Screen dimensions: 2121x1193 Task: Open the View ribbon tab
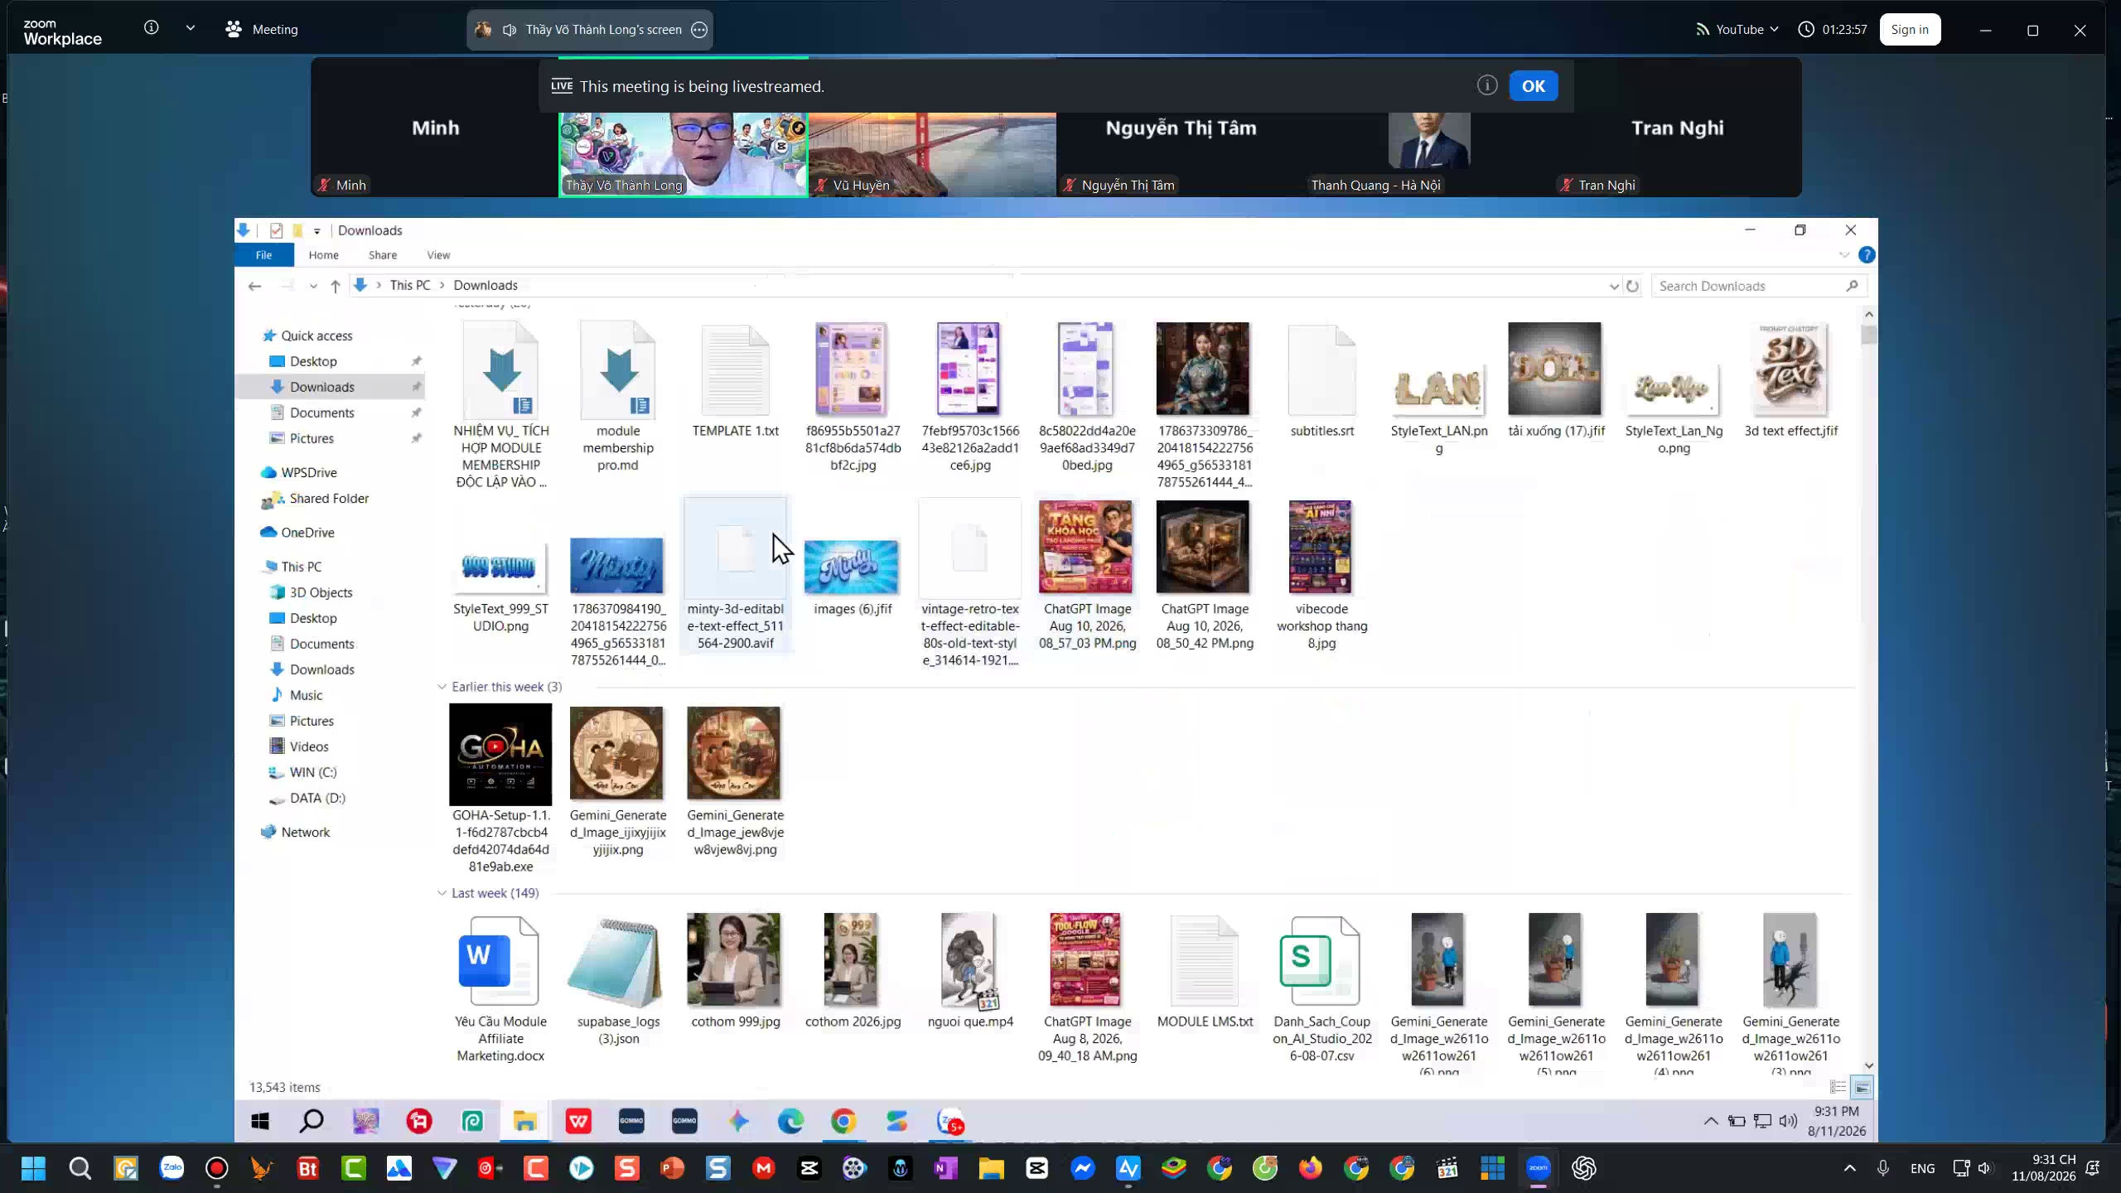pos(438,255)
